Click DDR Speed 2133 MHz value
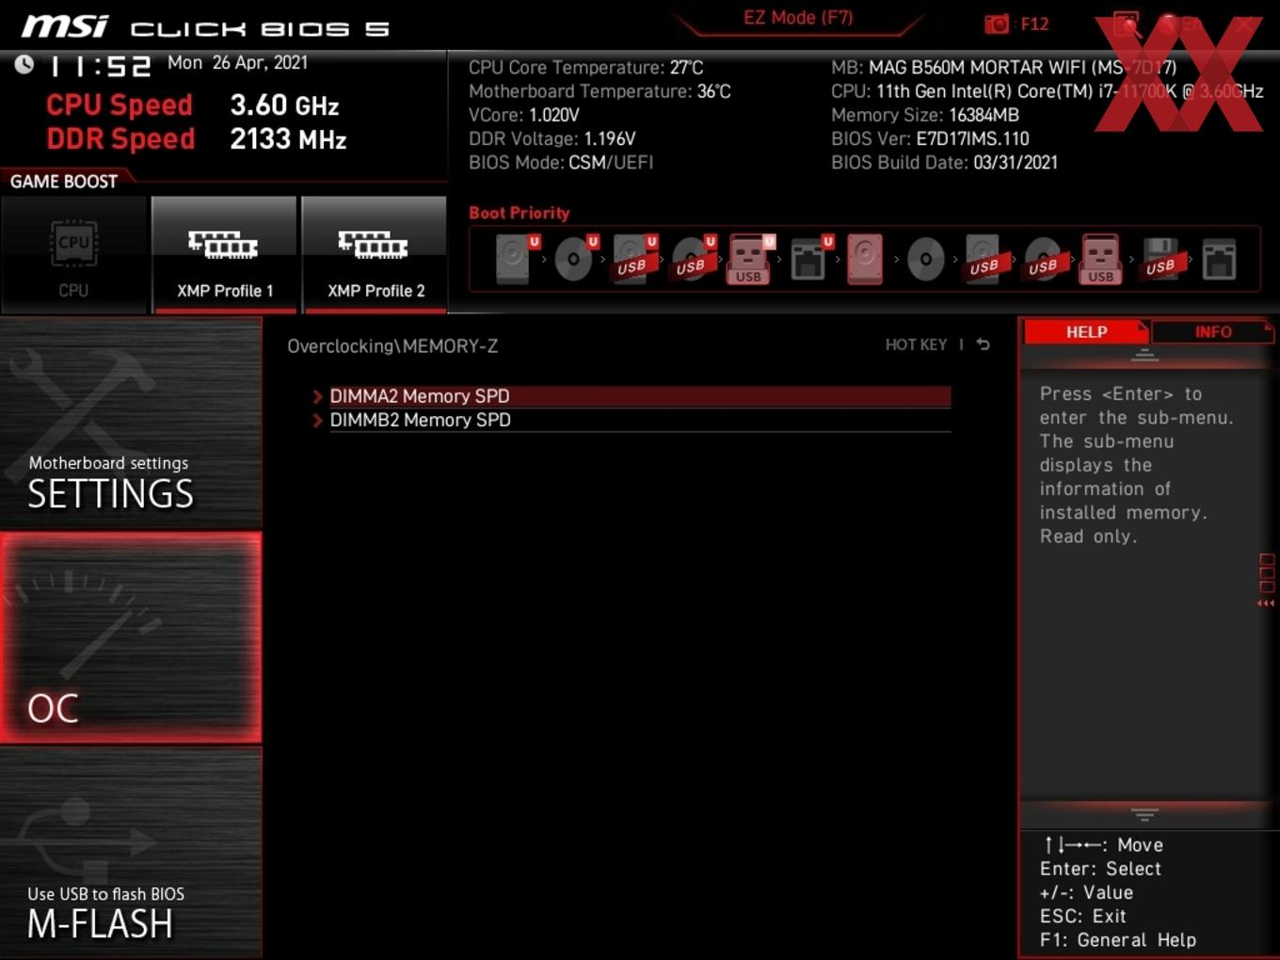The image size is (1280, 960). (x=288, y=139)
